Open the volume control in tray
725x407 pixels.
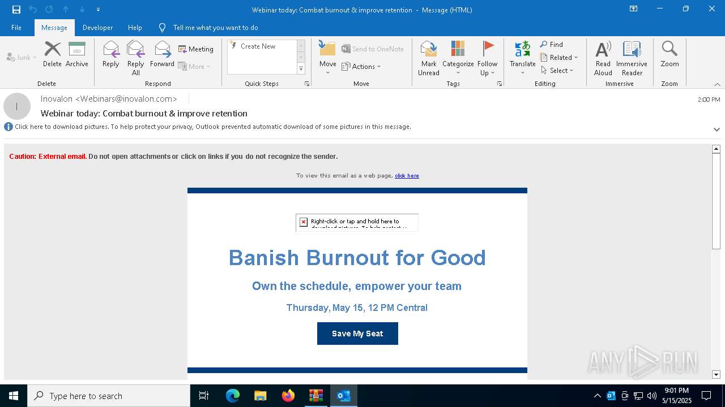(x=651, y=396)
